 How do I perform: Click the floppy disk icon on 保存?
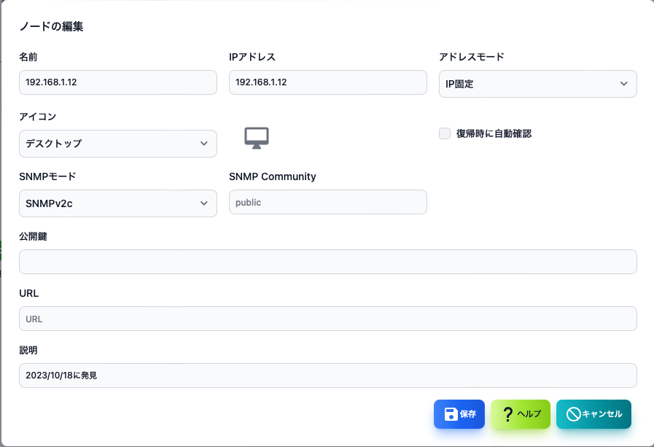(451, 414)
